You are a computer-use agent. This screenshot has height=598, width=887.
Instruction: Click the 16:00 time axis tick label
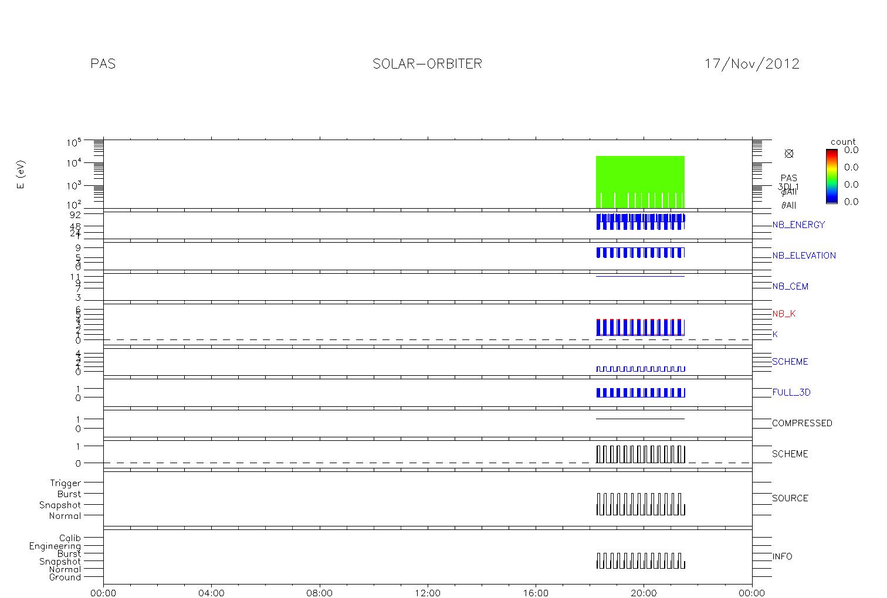tap(536, 593)
